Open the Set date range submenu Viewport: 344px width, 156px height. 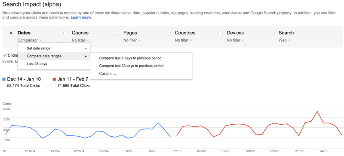click(54, 48)
